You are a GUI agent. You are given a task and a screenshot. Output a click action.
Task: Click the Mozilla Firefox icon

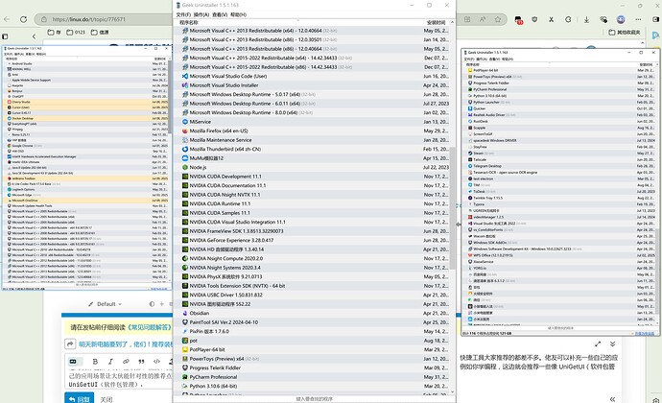click(x=185, y=130)
